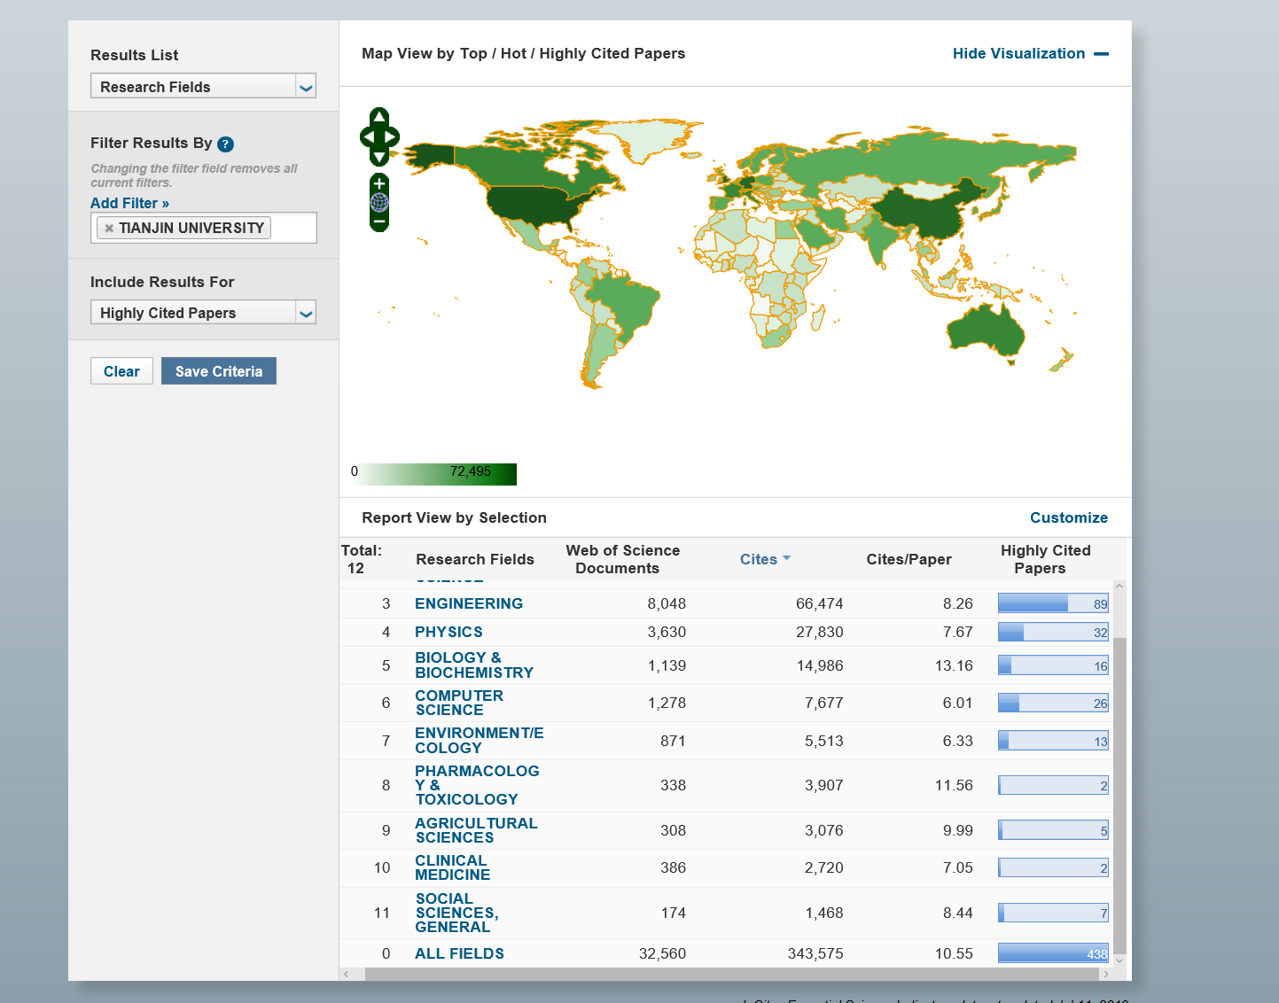This screenshot has height=1003, width=1279.
Task: Open the Customize report options
Action: pos(1068,517)
